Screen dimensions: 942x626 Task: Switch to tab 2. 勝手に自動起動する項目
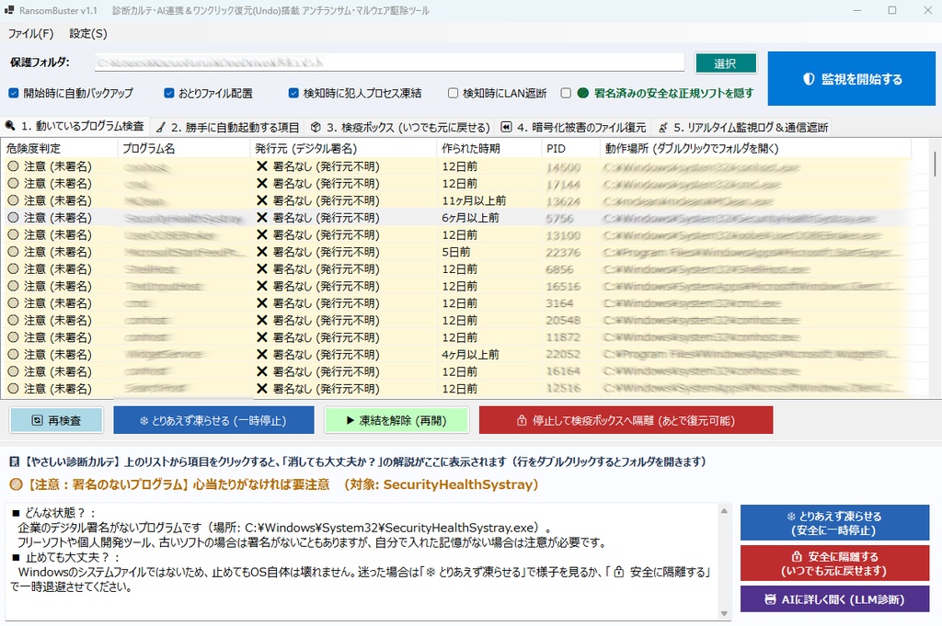227,127
